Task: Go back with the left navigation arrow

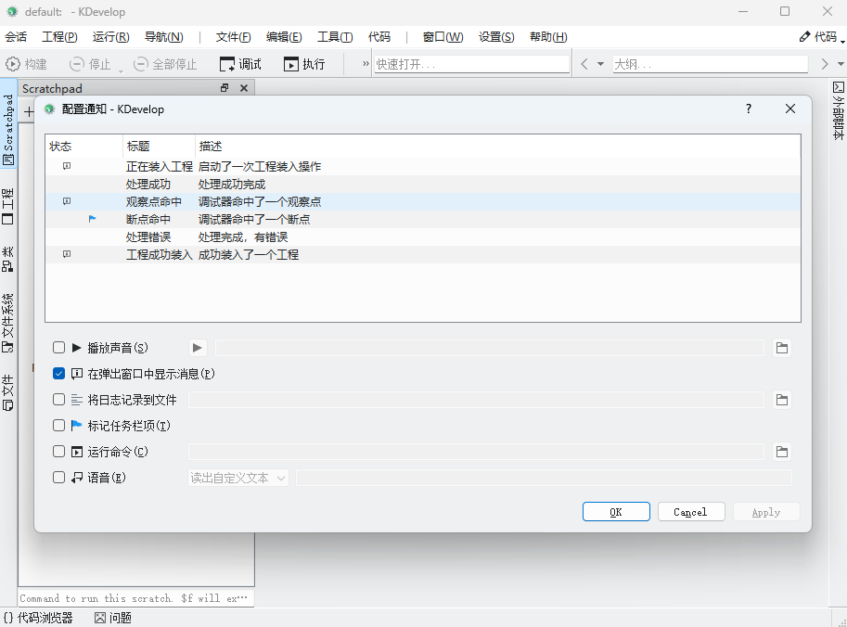Action: (x=584, y=64)
